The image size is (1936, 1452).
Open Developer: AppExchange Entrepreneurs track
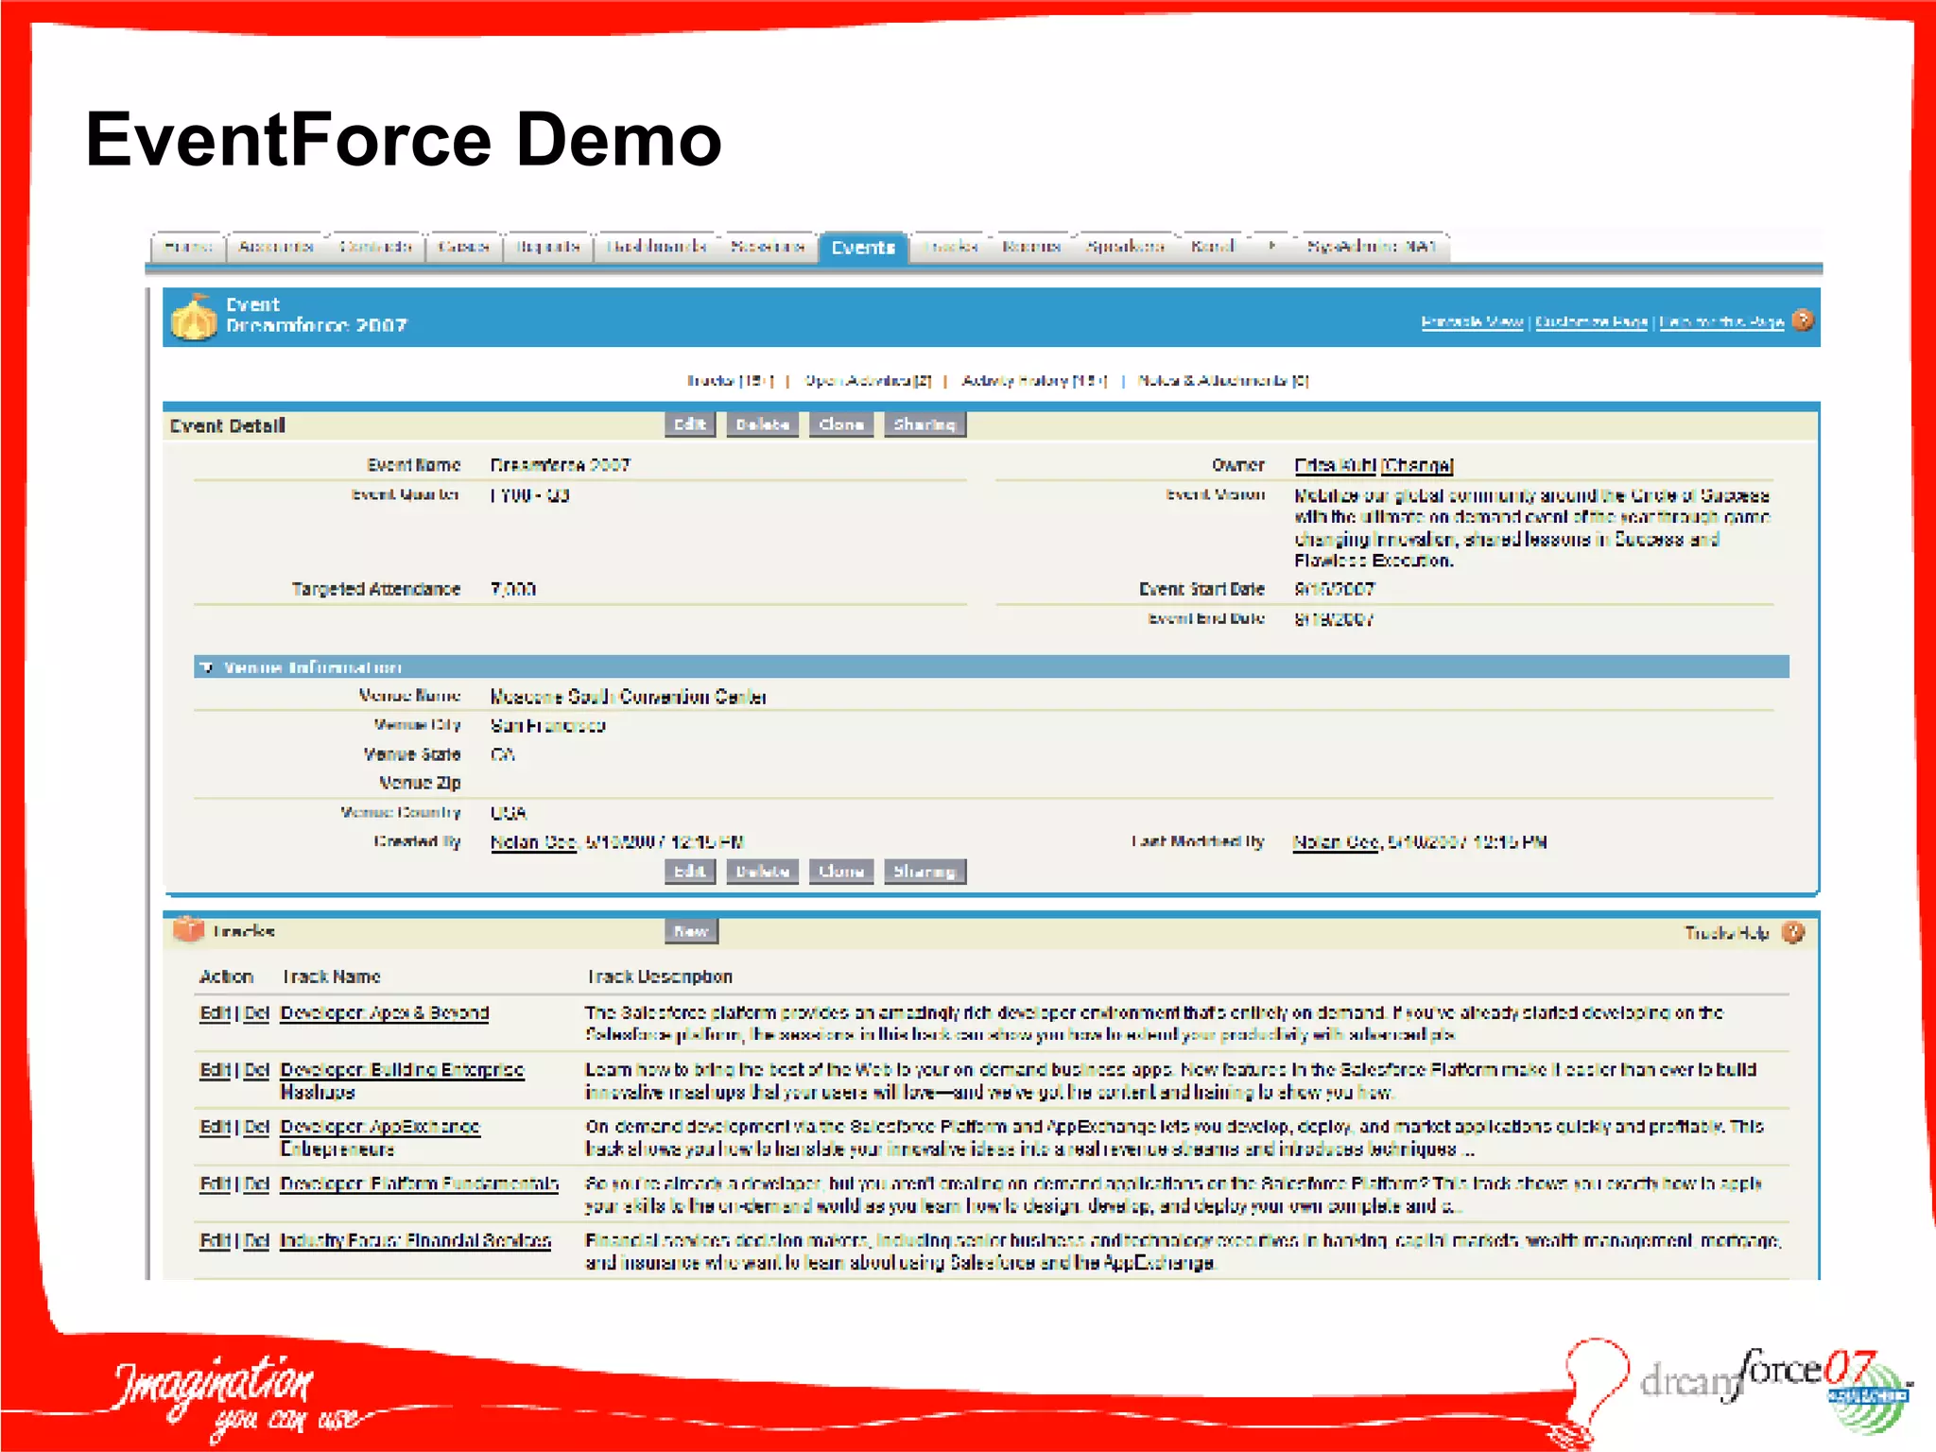(380, 1137)
